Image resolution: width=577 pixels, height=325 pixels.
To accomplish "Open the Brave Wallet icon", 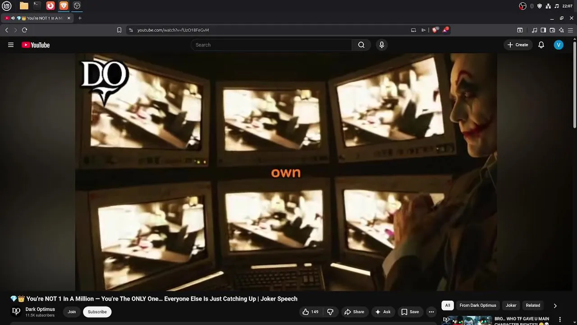I will pos(552,30).
